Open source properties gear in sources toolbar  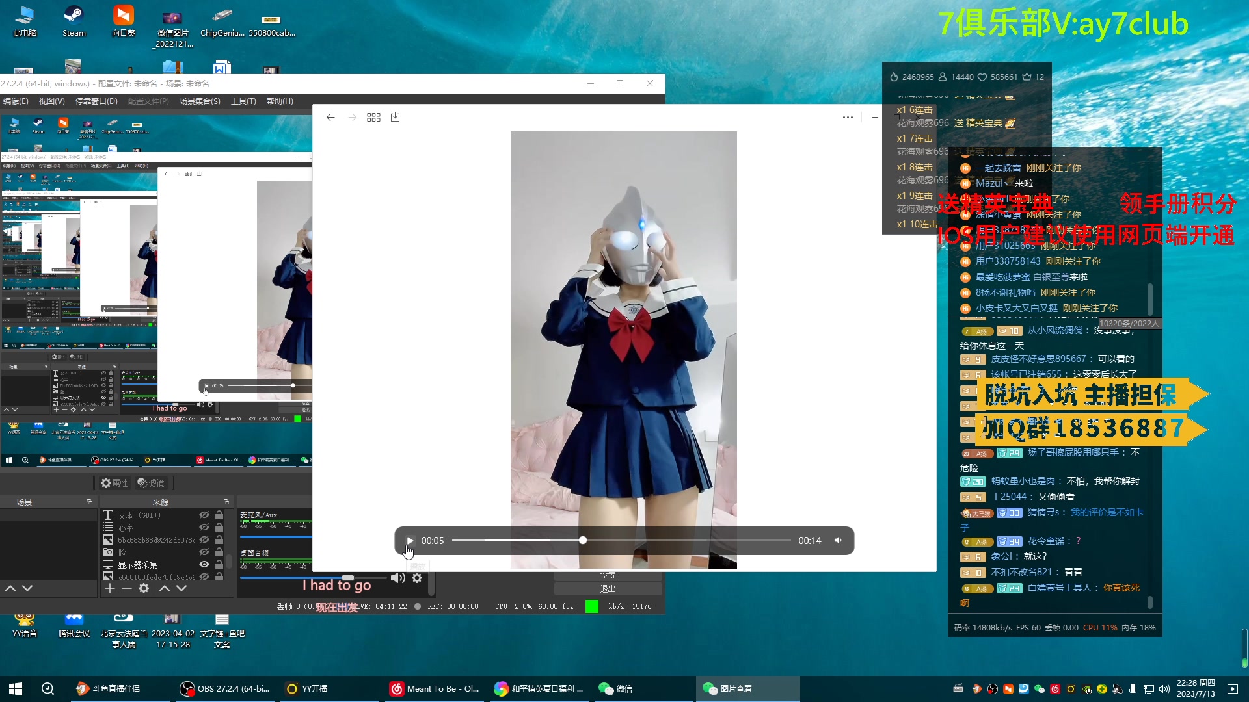pos(144,588)
